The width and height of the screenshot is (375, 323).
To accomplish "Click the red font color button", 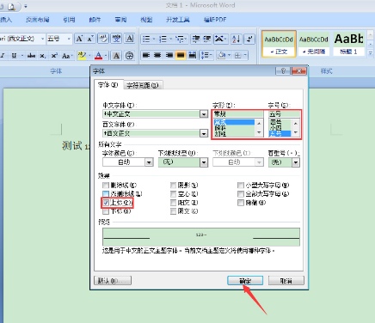I will pos(98,56).
